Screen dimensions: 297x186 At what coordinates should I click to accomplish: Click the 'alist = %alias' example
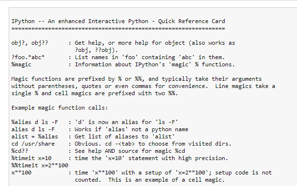35,136
